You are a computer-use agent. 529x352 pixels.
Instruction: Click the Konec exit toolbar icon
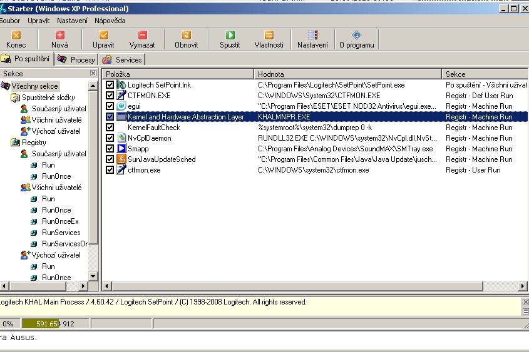[16, 36]
